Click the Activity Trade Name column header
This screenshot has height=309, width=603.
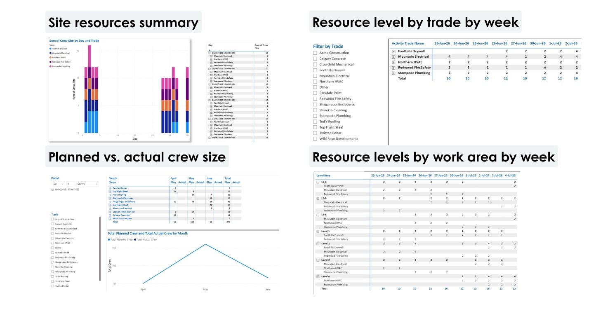407,43
